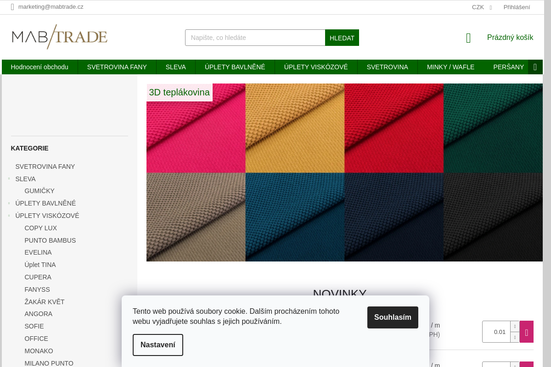Open MINKY / WAFLE in navigation bar
Screen dimensions: 551x367
click(450, 67)
